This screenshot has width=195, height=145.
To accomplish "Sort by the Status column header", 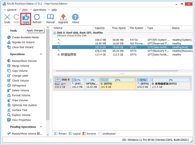I will 182,28.
